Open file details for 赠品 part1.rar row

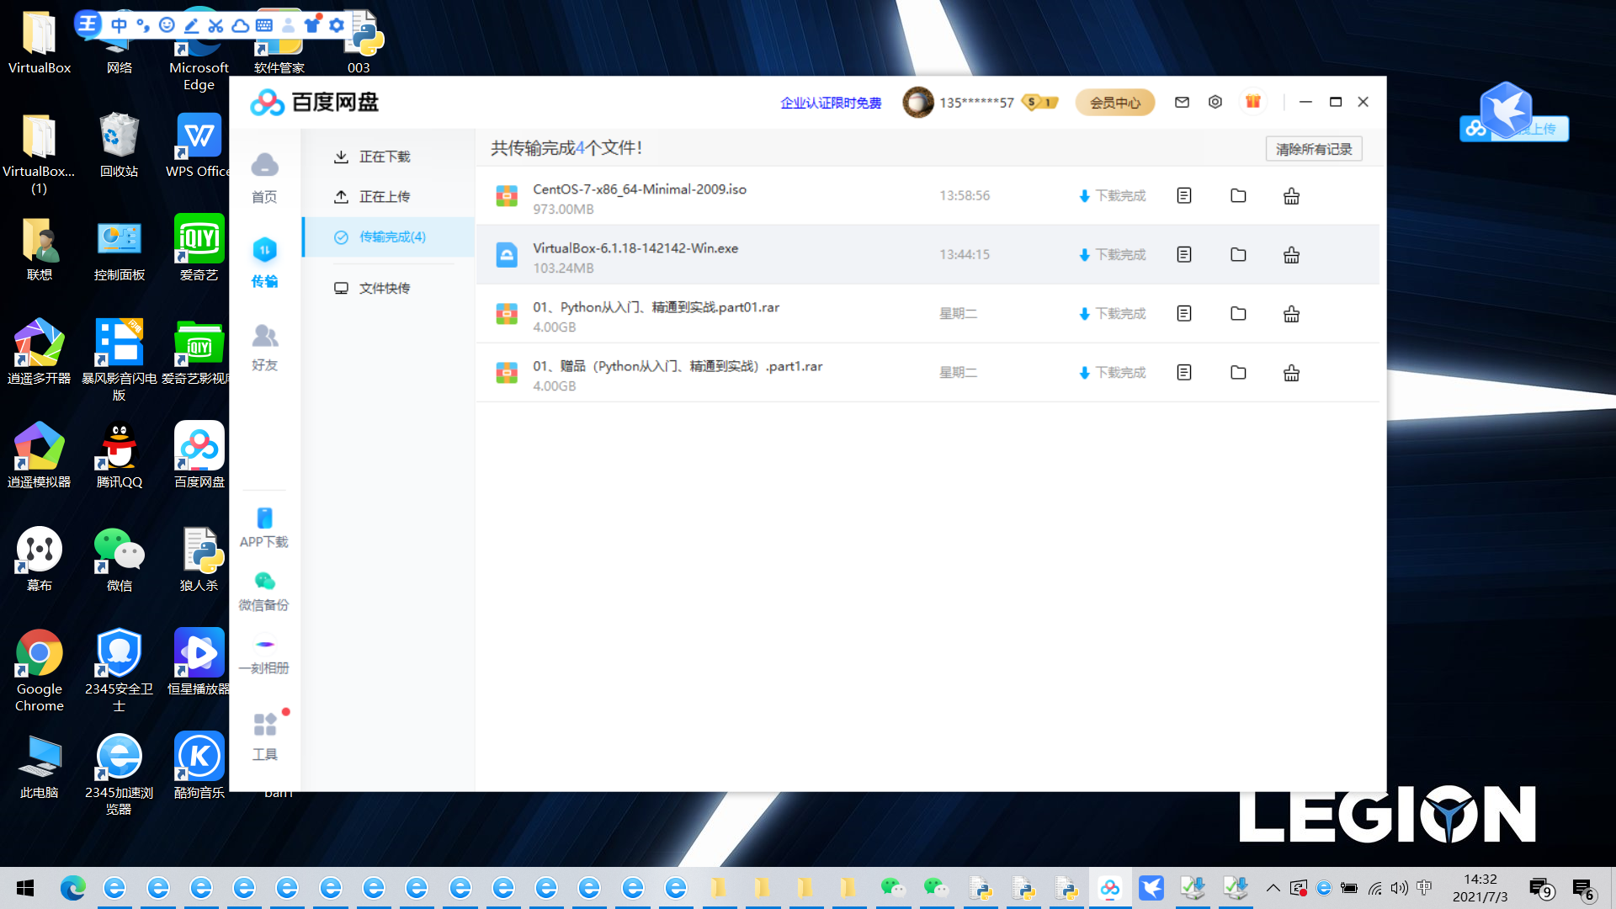pyautogui.click(x=1183, y=372)
